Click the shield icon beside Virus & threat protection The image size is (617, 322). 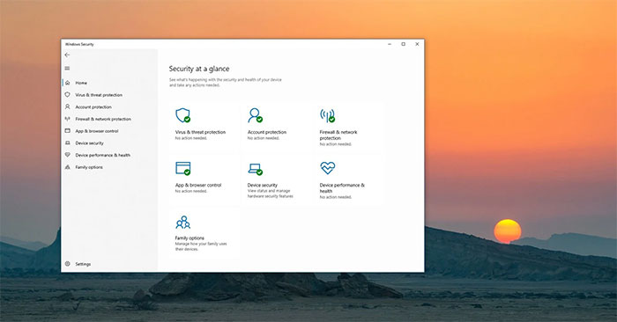pyautogui.click(x=67, y=95)
